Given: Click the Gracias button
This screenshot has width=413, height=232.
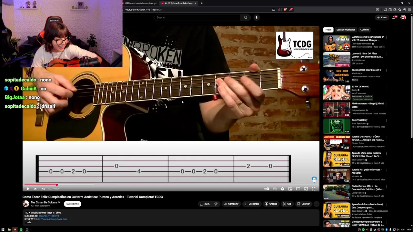Looking at the screenshot, I should pyautogui.click(x=271, y=204).
